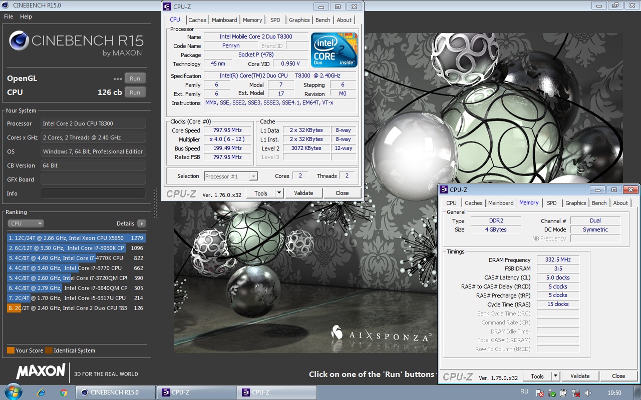Screen dimensions: 641x400
Task: Switch to Caches tab in top CPU-Z
Action: [x=197, y=20]
